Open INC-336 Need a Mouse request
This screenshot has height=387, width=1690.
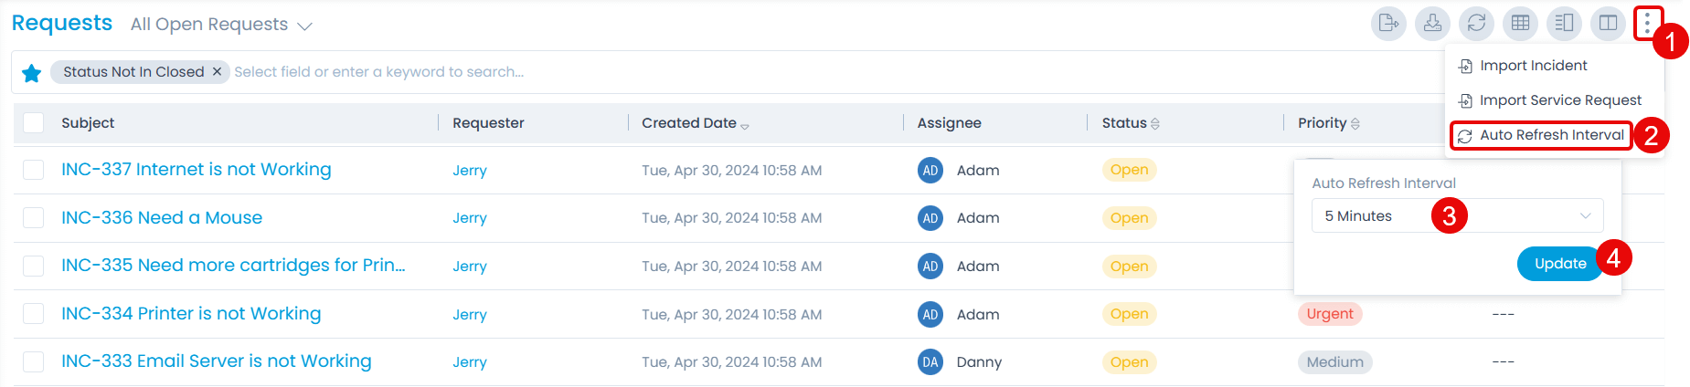[162, 217]
